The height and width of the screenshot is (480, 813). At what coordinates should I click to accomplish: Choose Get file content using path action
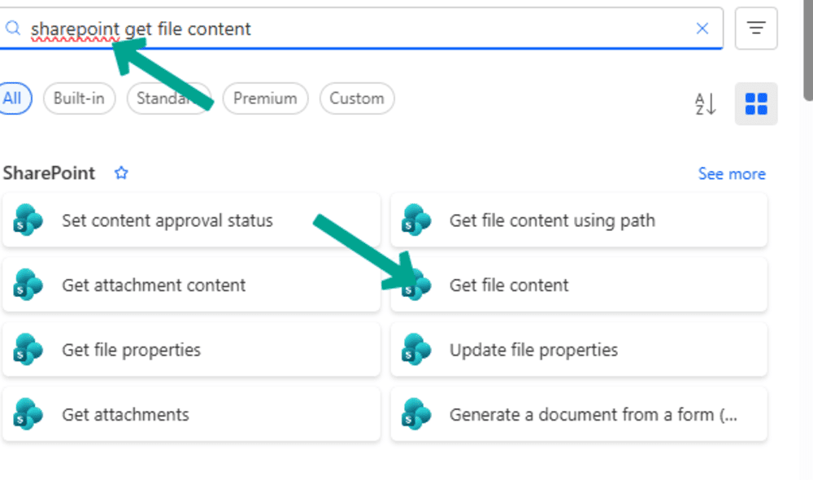tap(579, 220)
